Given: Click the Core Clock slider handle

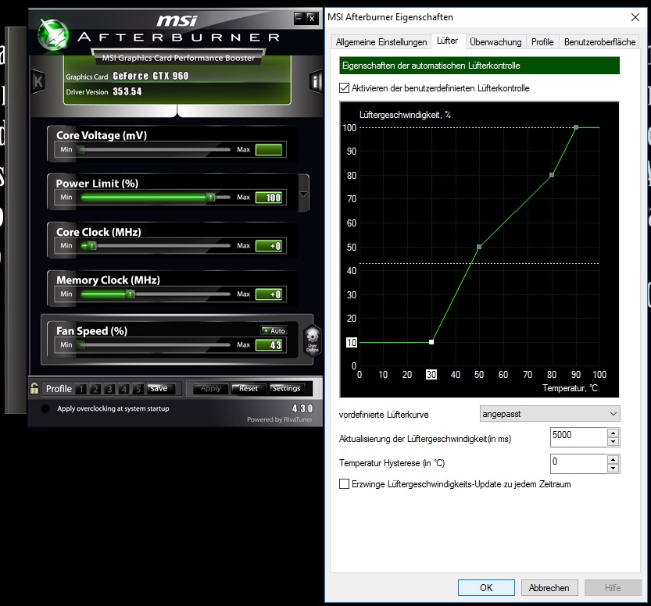Looking at the screenshot, I should coord(92,246).
